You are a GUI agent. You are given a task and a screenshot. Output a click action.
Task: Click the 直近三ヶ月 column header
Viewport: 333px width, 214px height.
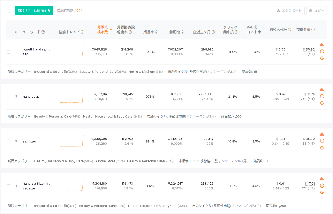(202, 32)
